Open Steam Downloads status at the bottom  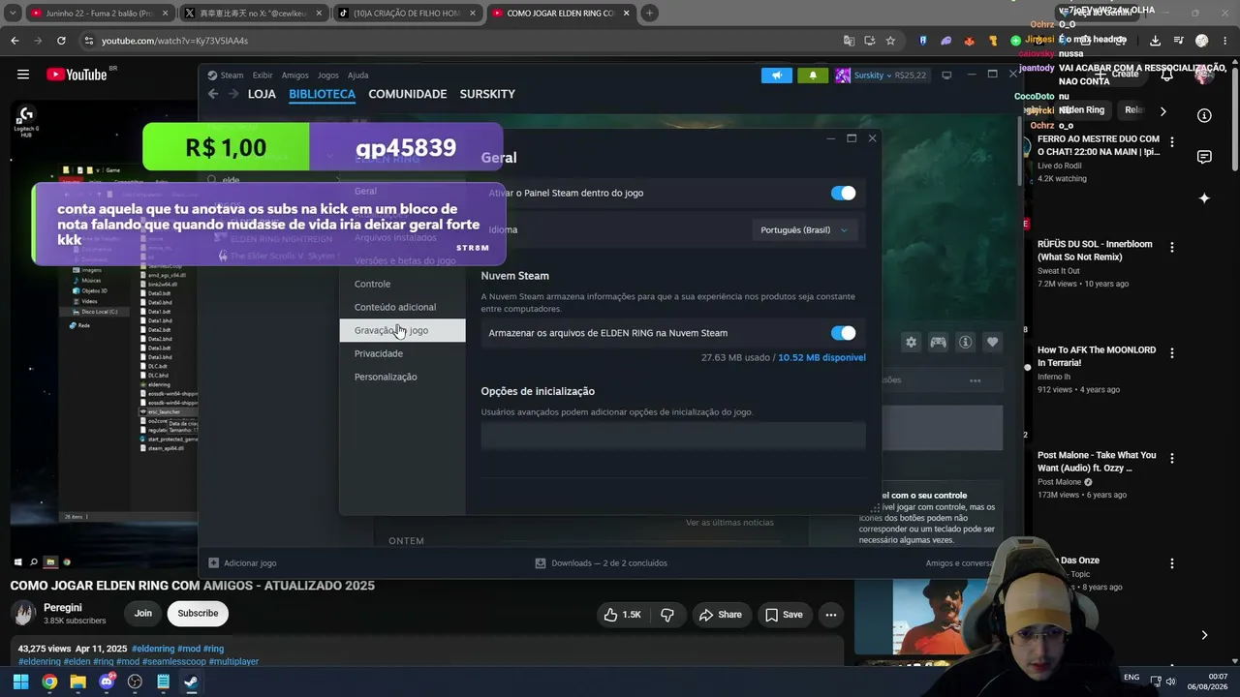pyautogui.click(x=602, y=563)
